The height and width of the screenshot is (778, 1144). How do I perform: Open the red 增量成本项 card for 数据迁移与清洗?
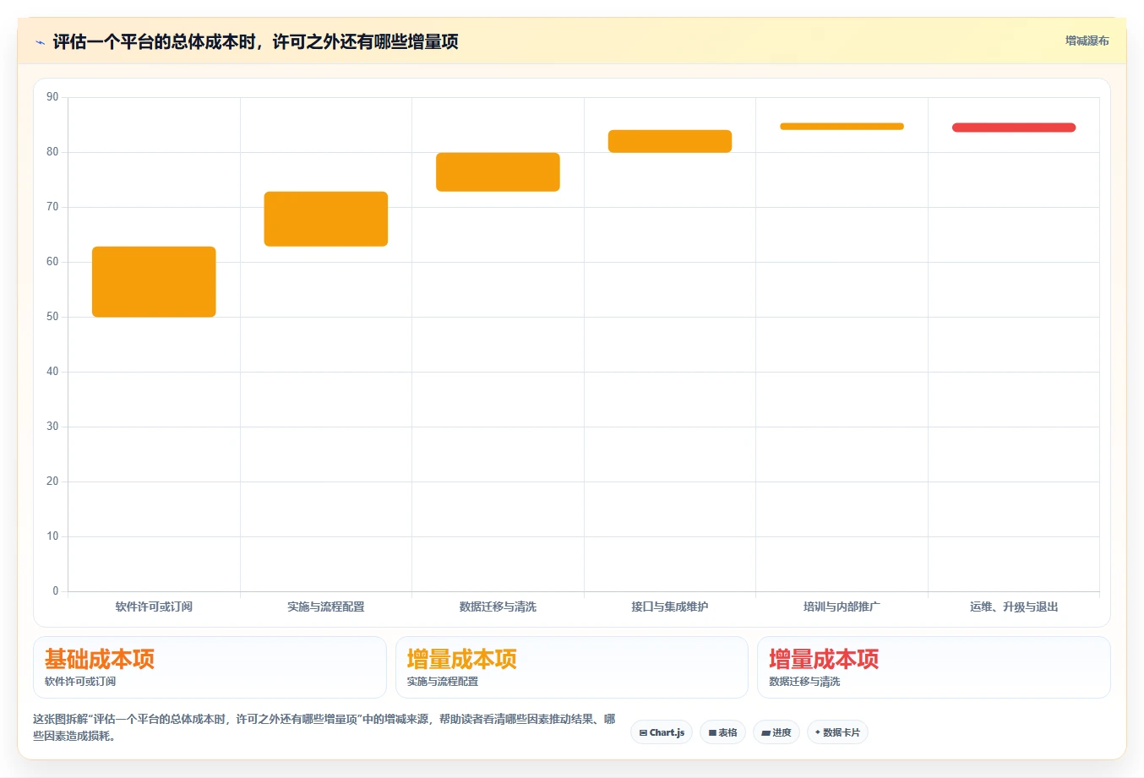[934, 667]
